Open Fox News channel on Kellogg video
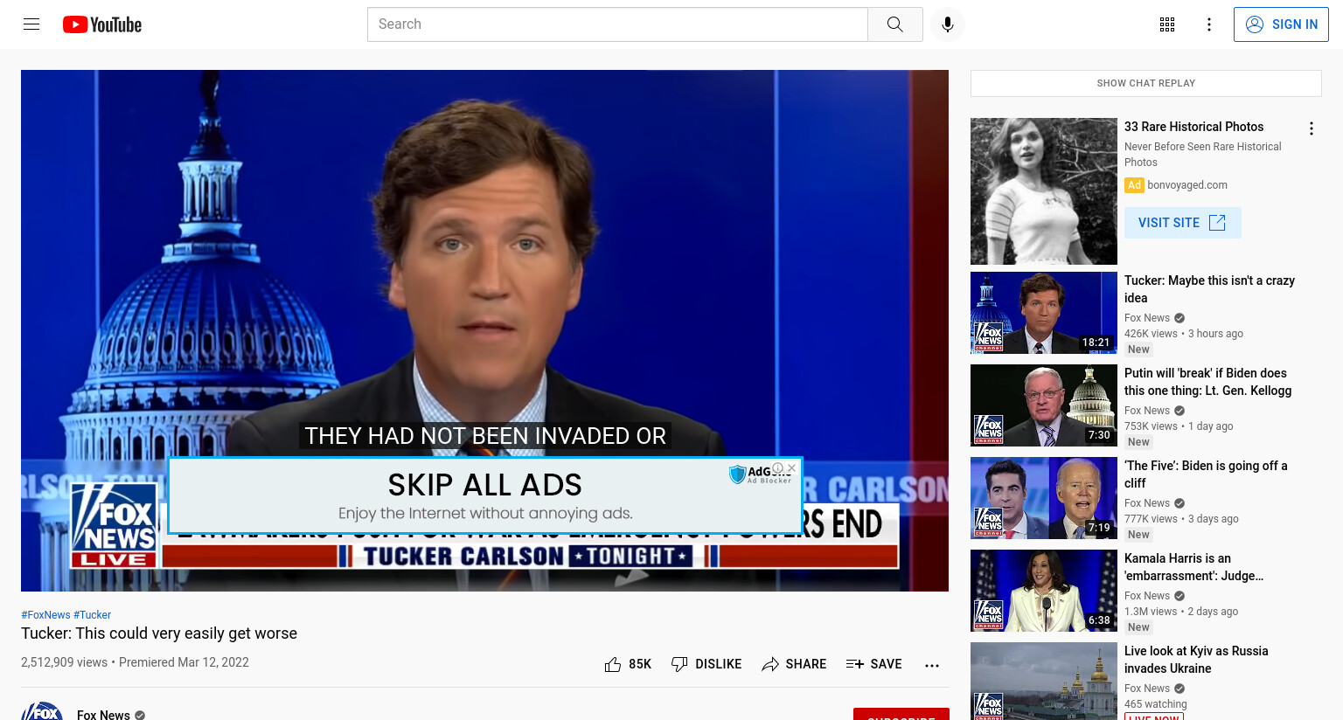This screenshot has height=720, width=1343. click(x=1147, y=411)
